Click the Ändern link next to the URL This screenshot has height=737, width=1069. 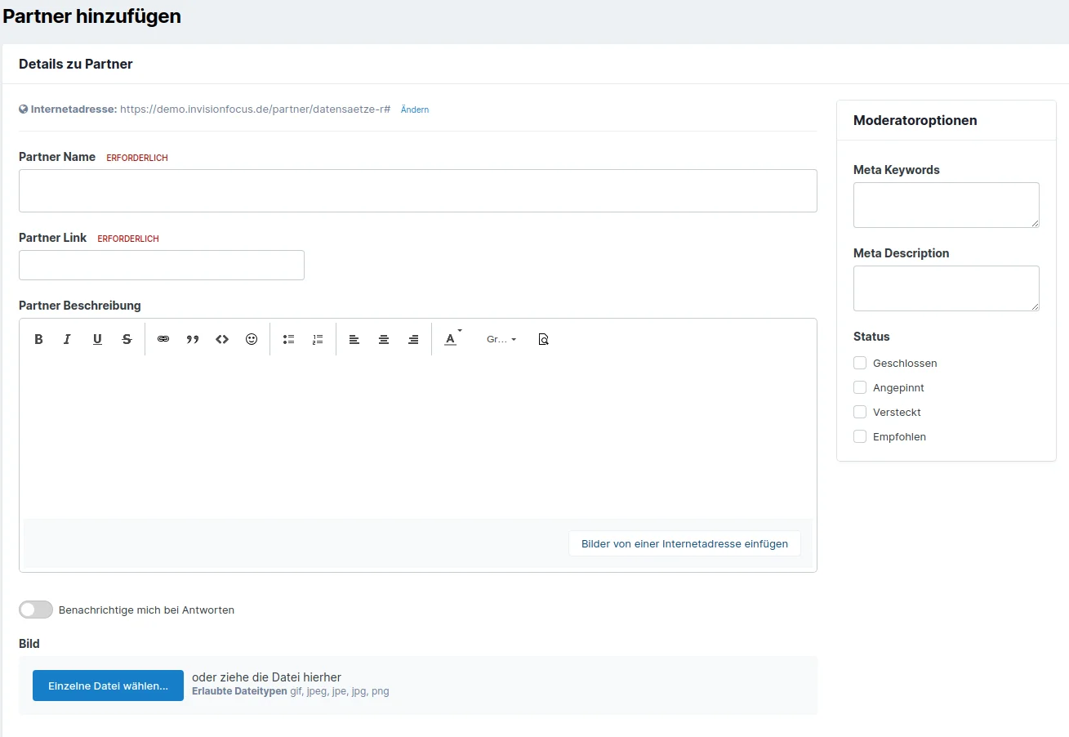tap(415, 109)
